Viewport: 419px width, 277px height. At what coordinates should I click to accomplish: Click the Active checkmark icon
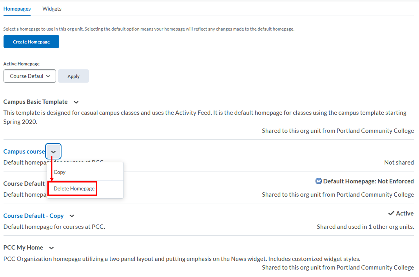[391, 213]
